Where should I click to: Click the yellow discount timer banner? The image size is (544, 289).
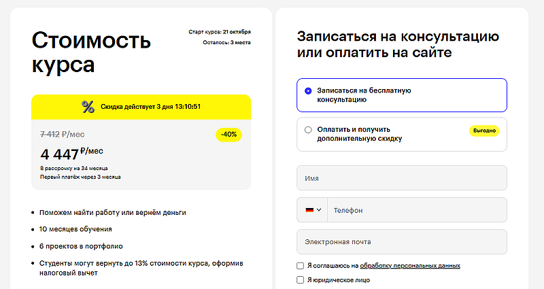point(141,107)
